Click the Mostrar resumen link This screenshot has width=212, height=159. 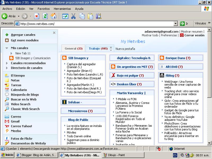click(192, 32)
